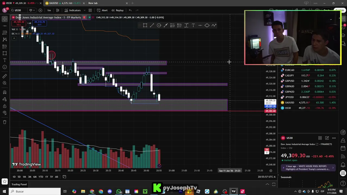Set time range to All
347x195 pixels.
point(56,177)
